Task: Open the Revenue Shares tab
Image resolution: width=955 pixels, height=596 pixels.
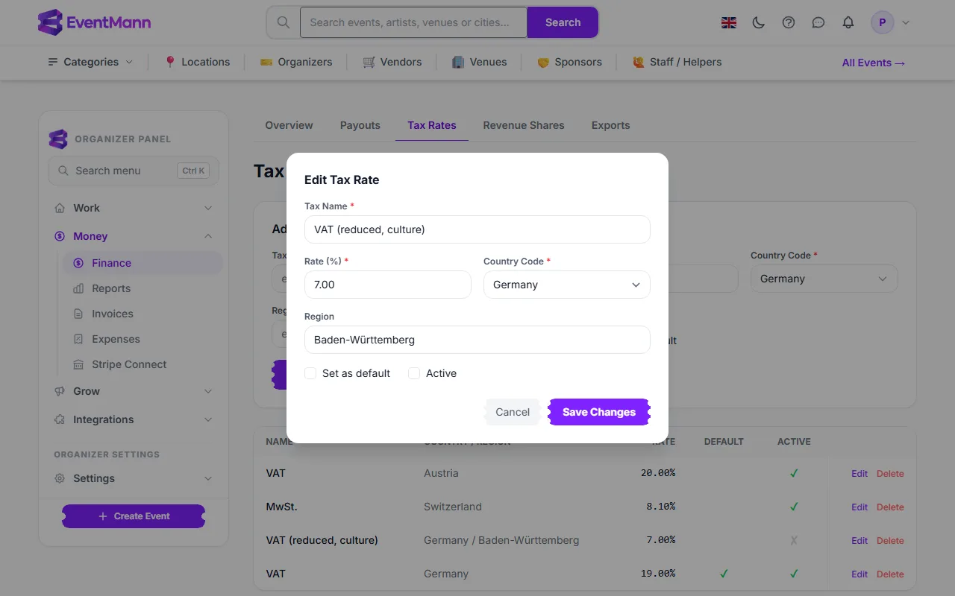Action: (x=524, y=125)
